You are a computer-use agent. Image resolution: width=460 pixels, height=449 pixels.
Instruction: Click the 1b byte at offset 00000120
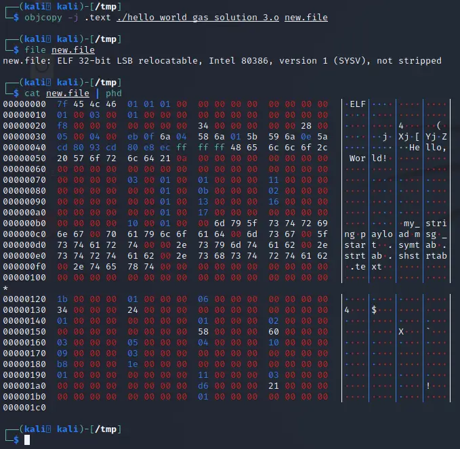point(62,299)
